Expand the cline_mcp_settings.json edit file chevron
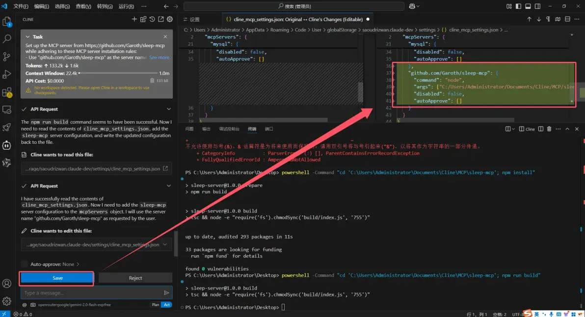Screen dimensions: 585x317 [164, 244]
